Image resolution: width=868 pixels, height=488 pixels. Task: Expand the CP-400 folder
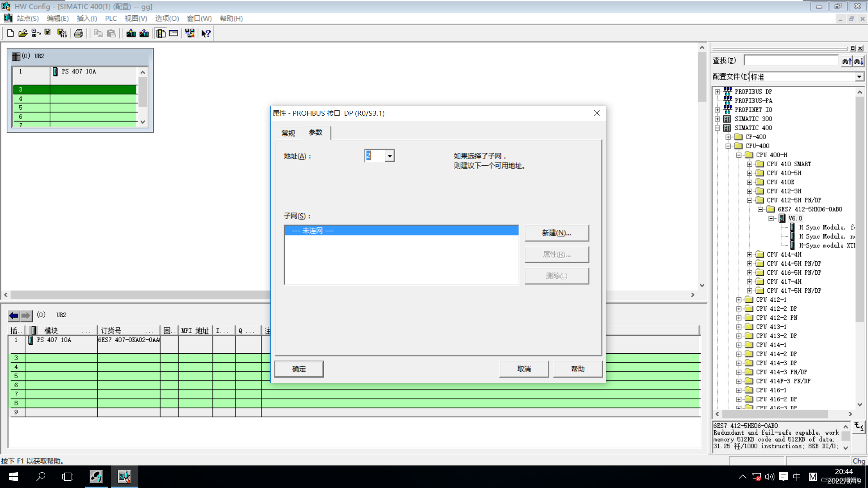tap(728, 137)
